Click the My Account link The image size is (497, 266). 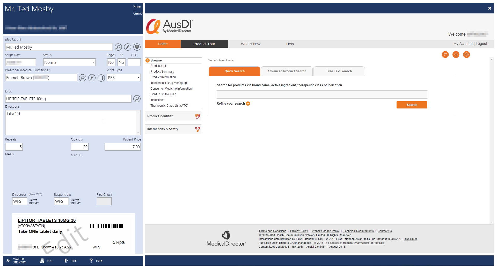463,44
